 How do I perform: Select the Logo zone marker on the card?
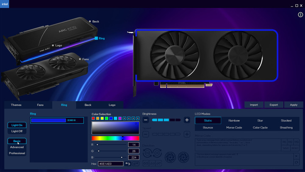[53, 45]
